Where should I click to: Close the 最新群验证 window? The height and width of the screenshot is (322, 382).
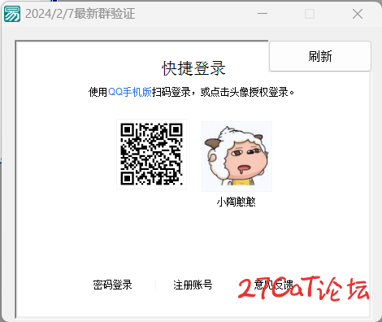pos(358,14)
